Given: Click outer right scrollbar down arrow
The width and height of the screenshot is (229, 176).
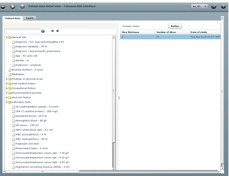Looking at the screenshot, I should coord(222,168).
